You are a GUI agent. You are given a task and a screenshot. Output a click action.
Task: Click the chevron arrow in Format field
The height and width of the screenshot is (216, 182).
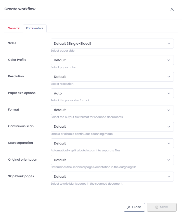[x=169, y=110]
